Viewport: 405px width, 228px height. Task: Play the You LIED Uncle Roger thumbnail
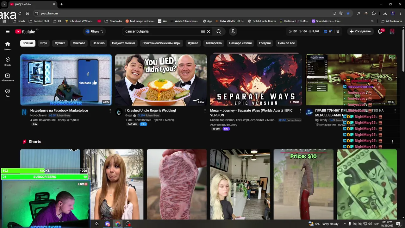(161, 80)
